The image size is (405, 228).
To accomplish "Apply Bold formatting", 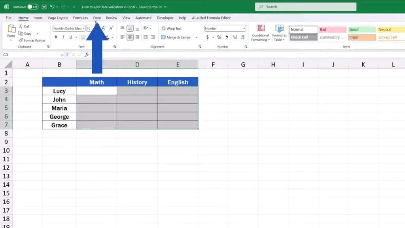I will pyautogui.click(x=56, y=37).
